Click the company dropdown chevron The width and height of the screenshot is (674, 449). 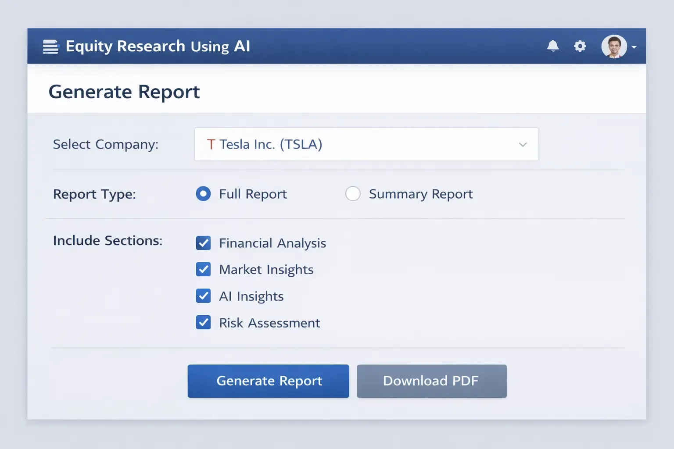(523, 144)
